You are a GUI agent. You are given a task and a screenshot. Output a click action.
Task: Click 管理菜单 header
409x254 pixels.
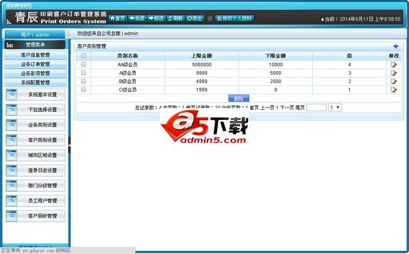coord(35,45)
